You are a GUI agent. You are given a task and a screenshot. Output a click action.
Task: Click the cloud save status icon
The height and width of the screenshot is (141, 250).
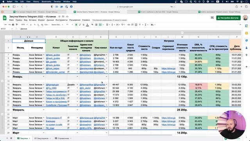point(67,16)
